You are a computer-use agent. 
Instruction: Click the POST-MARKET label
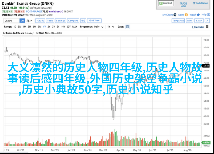pyautogui.click(x=34, y=12)
